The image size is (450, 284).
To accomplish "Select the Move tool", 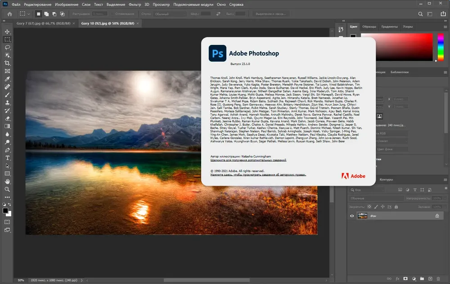I will (x=7, y=31).
